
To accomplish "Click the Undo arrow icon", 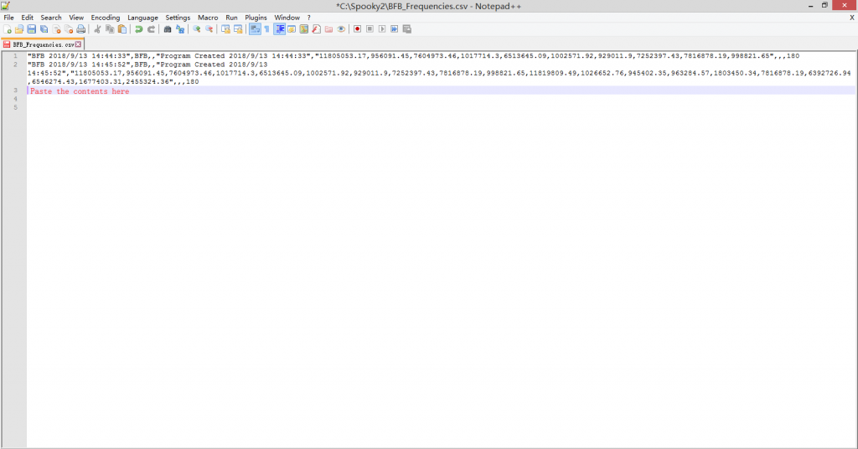I will tap(139, 29).
